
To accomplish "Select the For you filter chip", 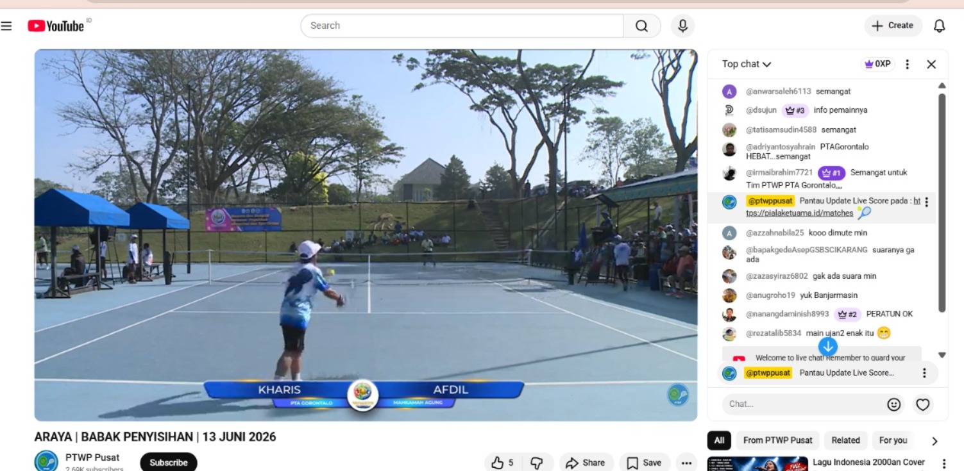I will (x=893, y=440).
